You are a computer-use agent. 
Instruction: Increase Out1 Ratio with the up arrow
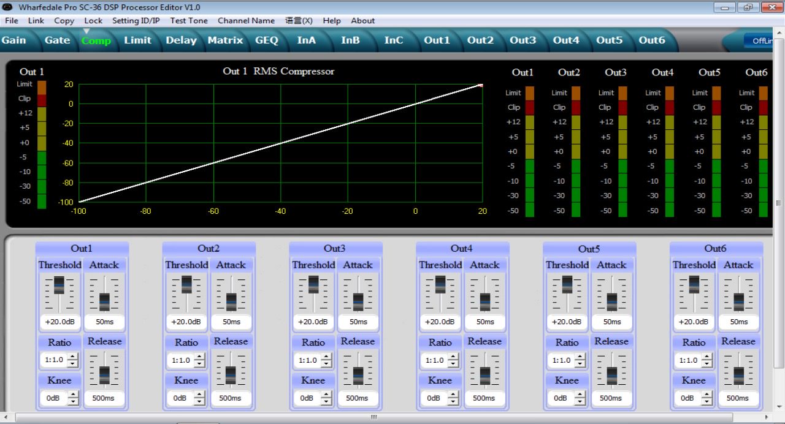click(x=73, y=357)
